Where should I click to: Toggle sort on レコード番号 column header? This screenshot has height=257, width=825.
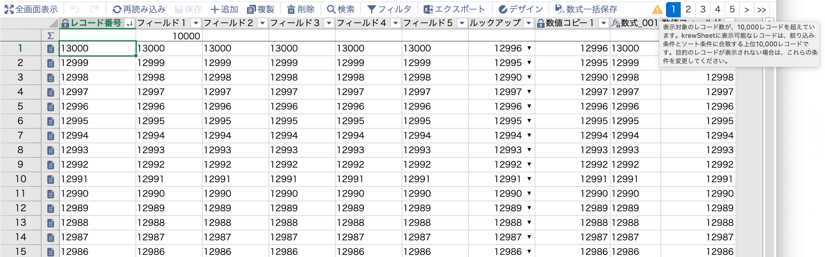[x=129, y=23]
